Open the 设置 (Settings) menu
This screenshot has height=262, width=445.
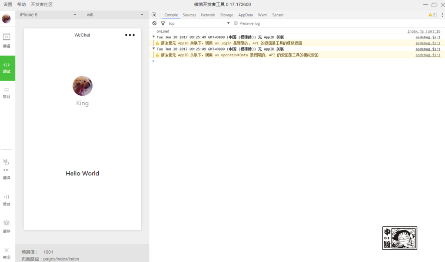[8, 4]
